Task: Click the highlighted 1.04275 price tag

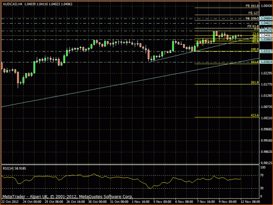Action: click(266, 31)
